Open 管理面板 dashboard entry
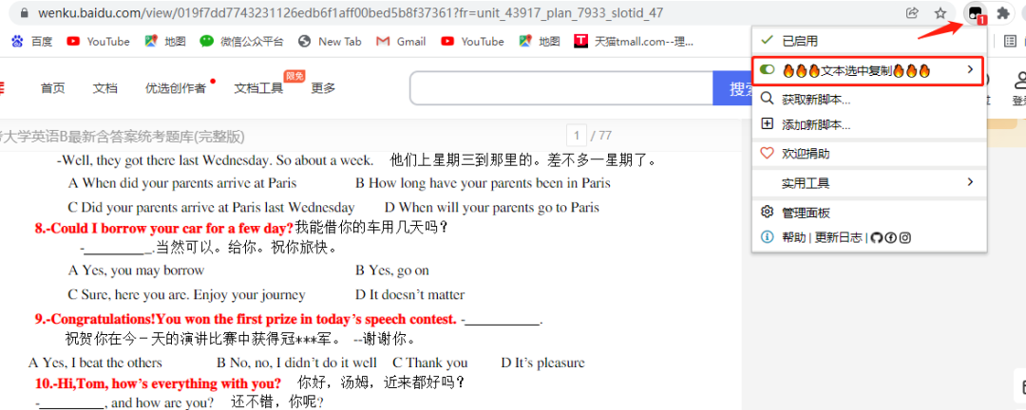Screen dimensions: 1026x410 click(x=806, y=213)
